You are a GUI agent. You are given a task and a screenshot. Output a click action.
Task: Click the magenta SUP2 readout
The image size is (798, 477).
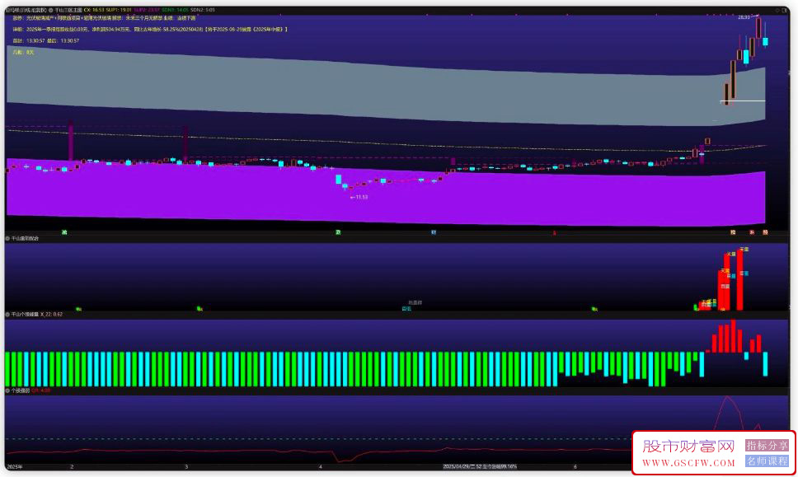[x=147, y=10]
